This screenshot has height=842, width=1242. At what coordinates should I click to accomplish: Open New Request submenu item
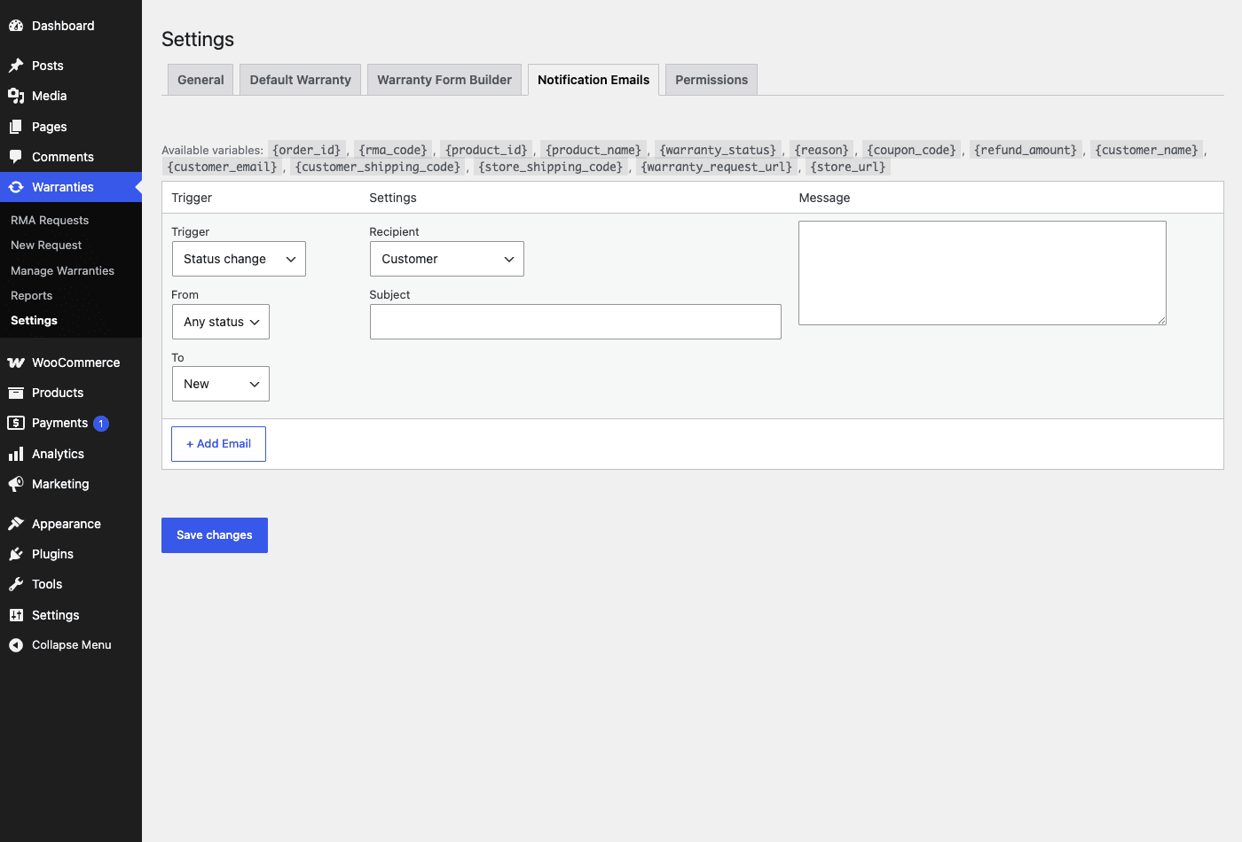point(46,245)
